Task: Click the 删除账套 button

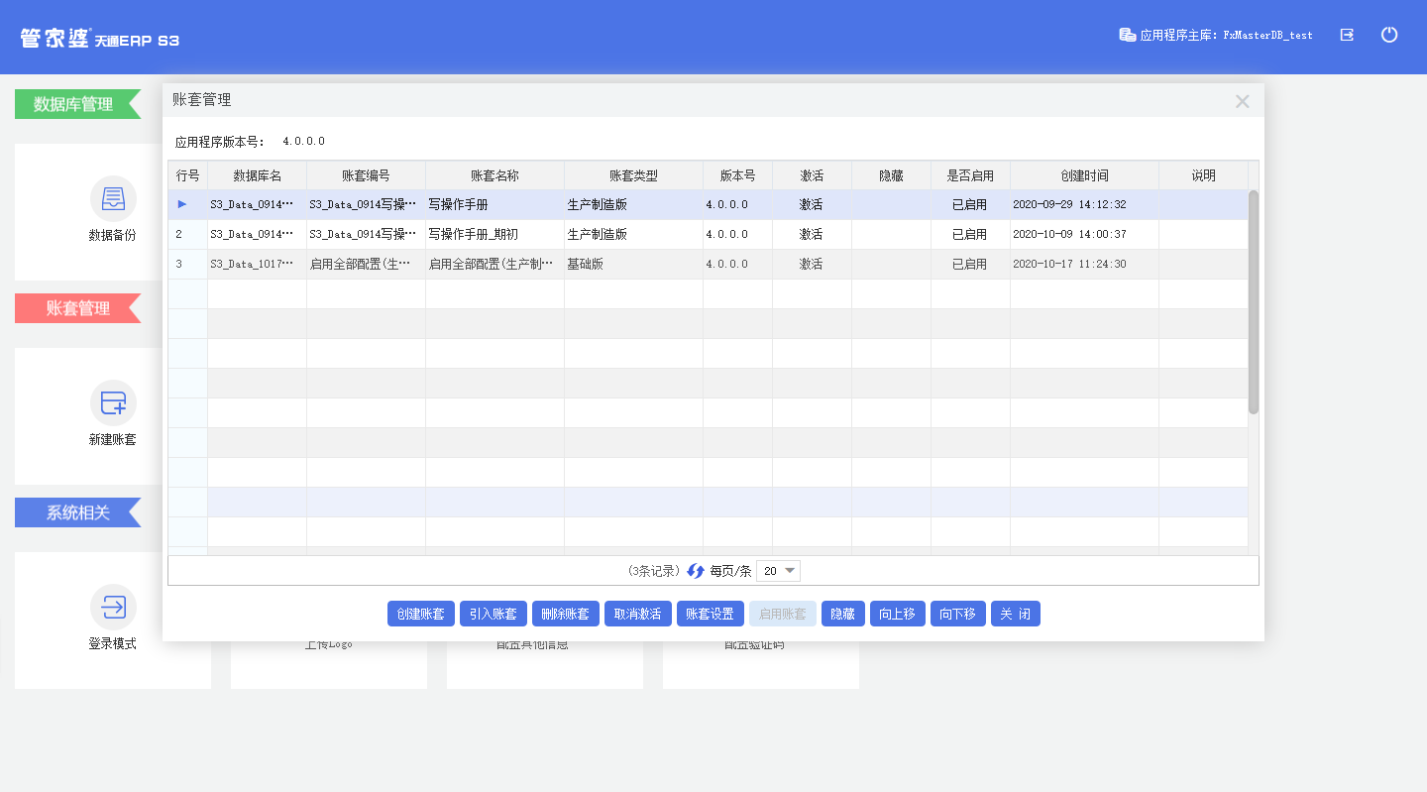Action: click(x=565, y=614)
